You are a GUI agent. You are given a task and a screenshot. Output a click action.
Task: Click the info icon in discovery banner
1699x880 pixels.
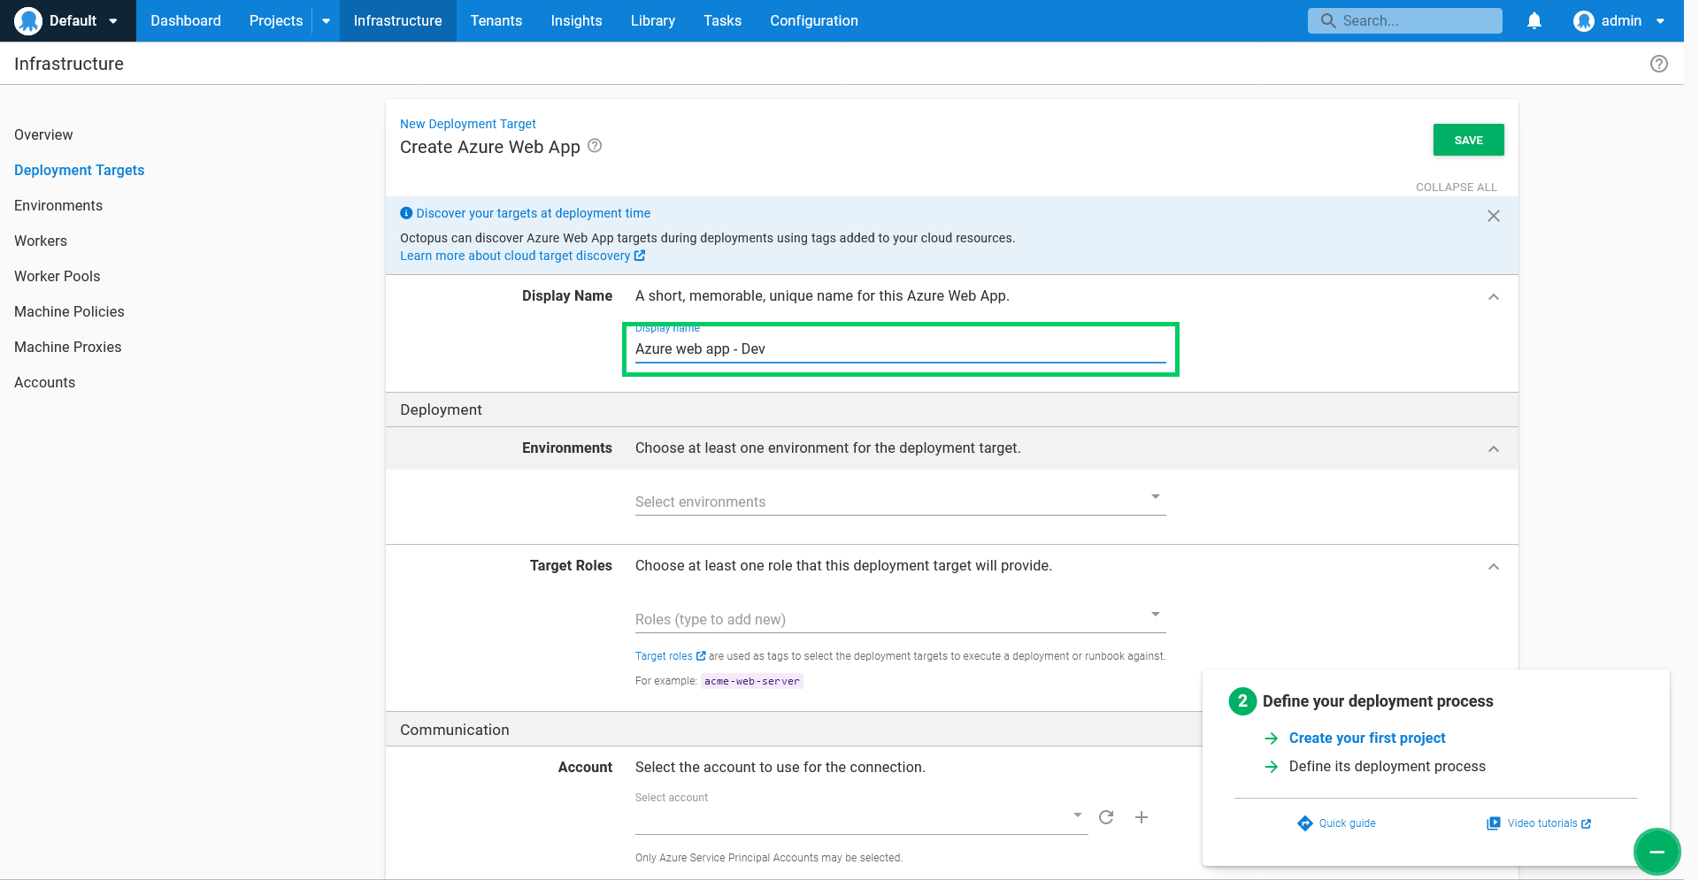point(406,213)
